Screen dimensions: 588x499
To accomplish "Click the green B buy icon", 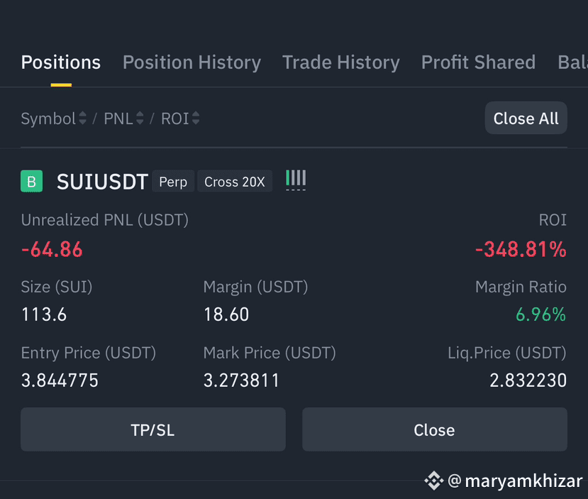I will click(x=31, y=181).
